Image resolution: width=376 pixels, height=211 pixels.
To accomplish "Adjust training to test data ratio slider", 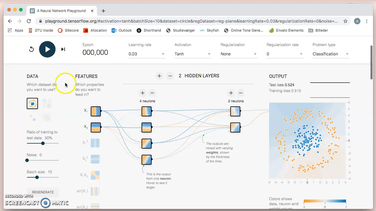I will pos(43,143).
